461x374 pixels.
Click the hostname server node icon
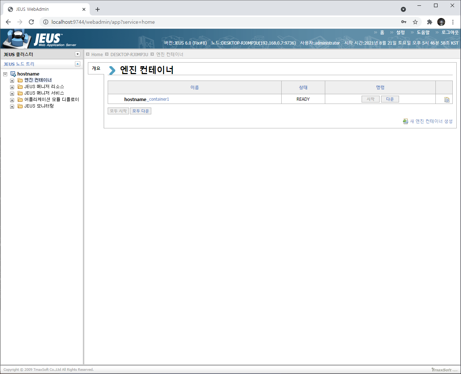click(13, 74)
